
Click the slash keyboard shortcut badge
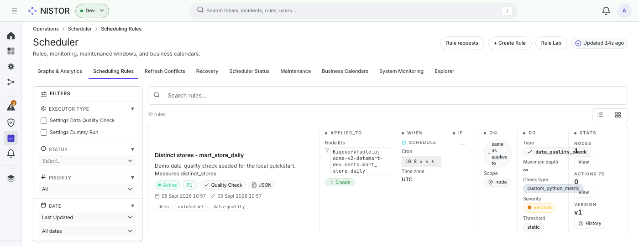507,10
